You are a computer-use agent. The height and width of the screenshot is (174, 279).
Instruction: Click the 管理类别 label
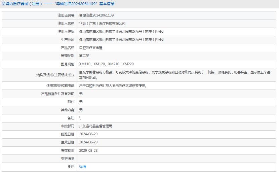coord(68,56)
